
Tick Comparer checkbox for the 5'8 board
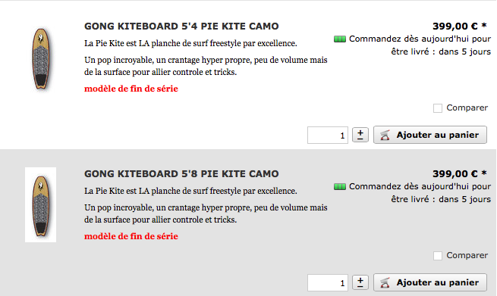[438, 256]
